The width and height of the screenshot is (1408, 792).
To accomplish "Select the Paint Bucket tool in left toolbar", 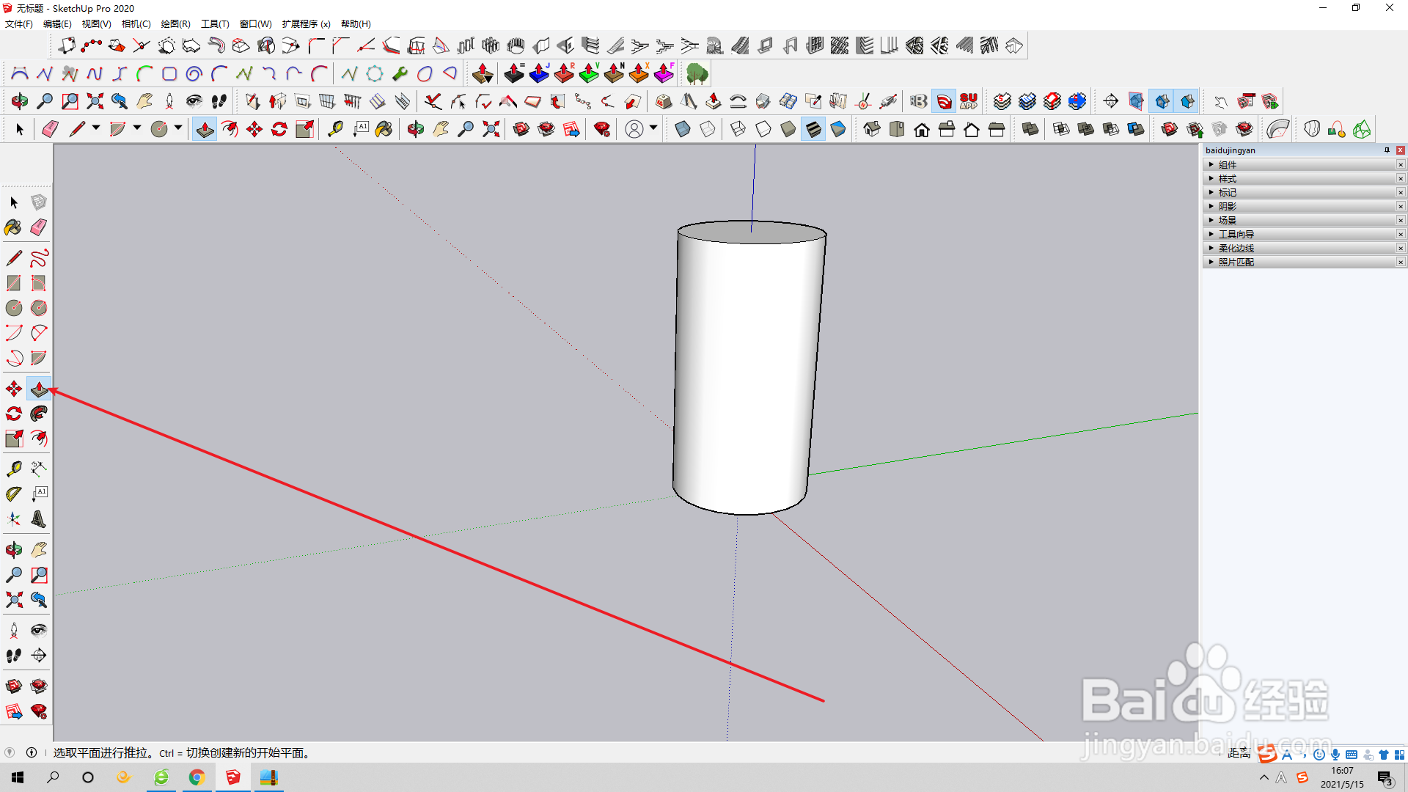I will (x=13, y=227).
